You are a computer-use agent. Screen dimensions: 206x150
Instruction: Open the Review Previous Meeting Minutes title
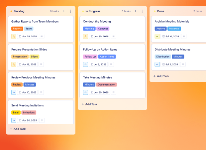pyautogui.click(x=33, y=77)
